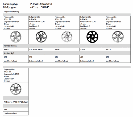Click the AAC8 five-spoke wheel image
The height and width of the screenshot is (117, 133).
coord(16,37)
